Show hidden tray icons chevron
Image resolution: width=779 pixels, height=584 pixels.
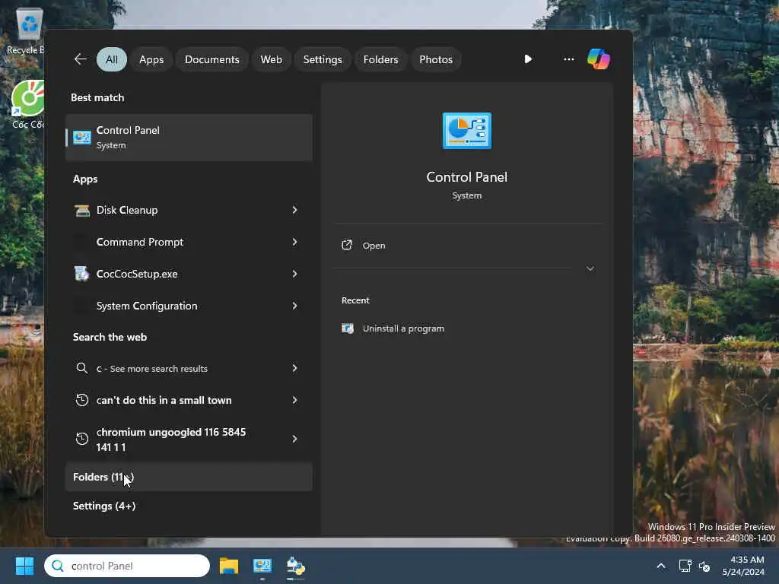point(661,566)
